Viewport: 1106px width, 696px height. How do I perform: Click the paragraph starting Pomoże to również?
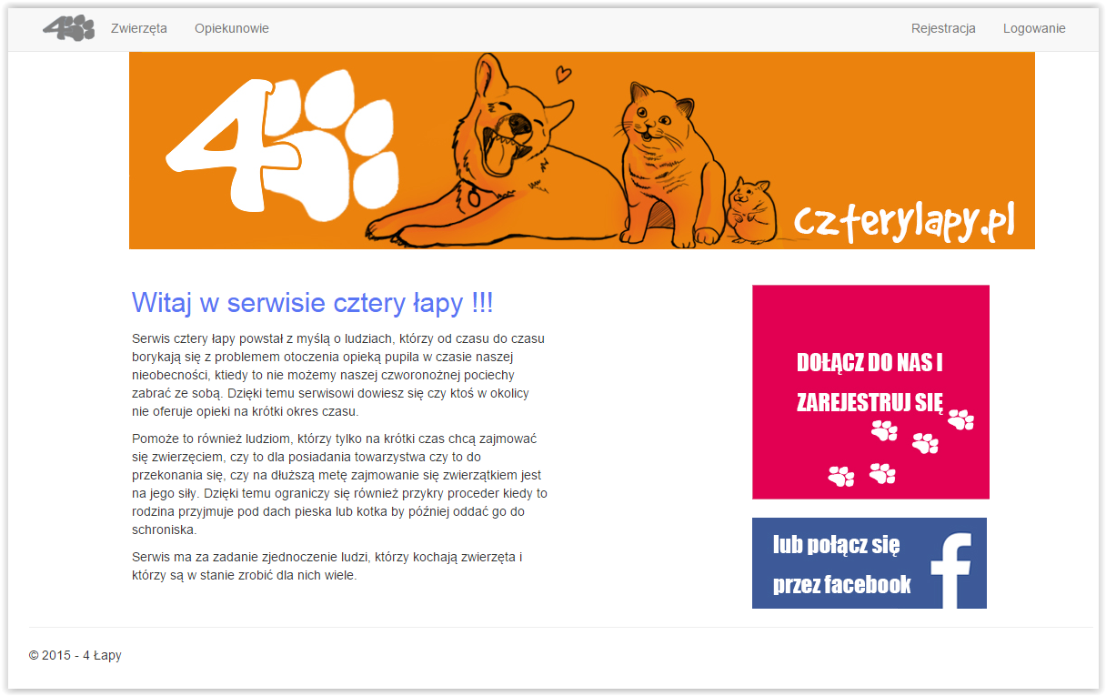(340, 484)
